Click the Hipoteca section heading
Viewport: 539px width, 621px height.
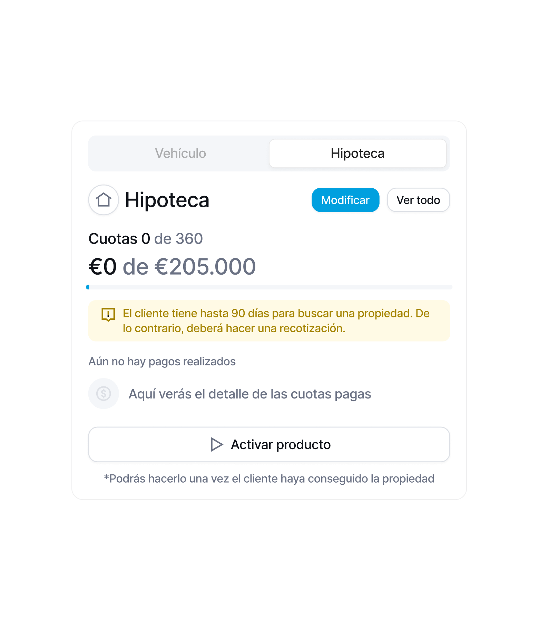(x=167, y=200)
